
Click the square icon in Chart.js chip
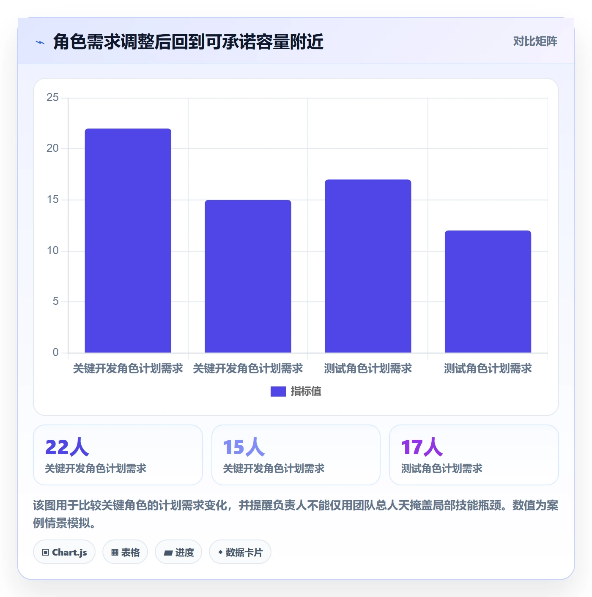click(x=46, y=552)
